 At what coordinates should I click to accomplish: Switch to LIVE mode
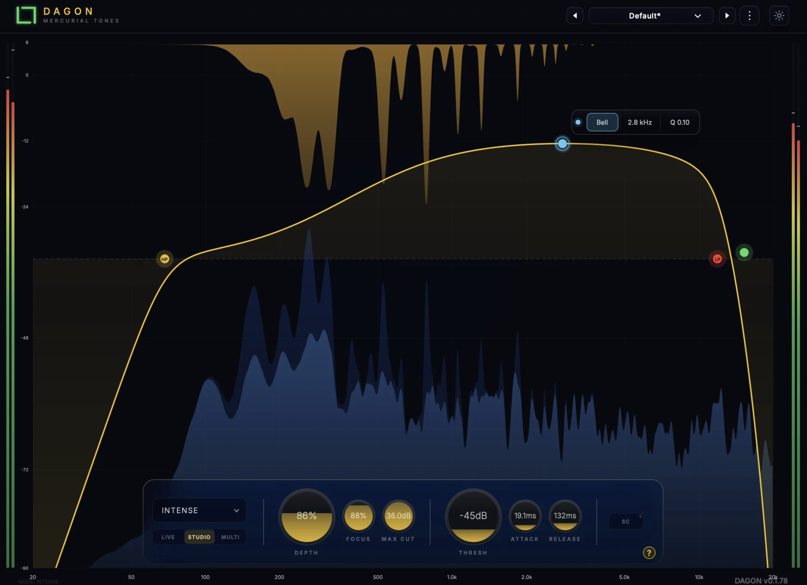pos(168,537)
